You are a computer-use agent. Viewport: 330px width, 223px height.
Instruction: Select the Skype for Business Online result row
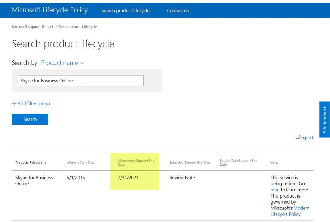(34, 181)
